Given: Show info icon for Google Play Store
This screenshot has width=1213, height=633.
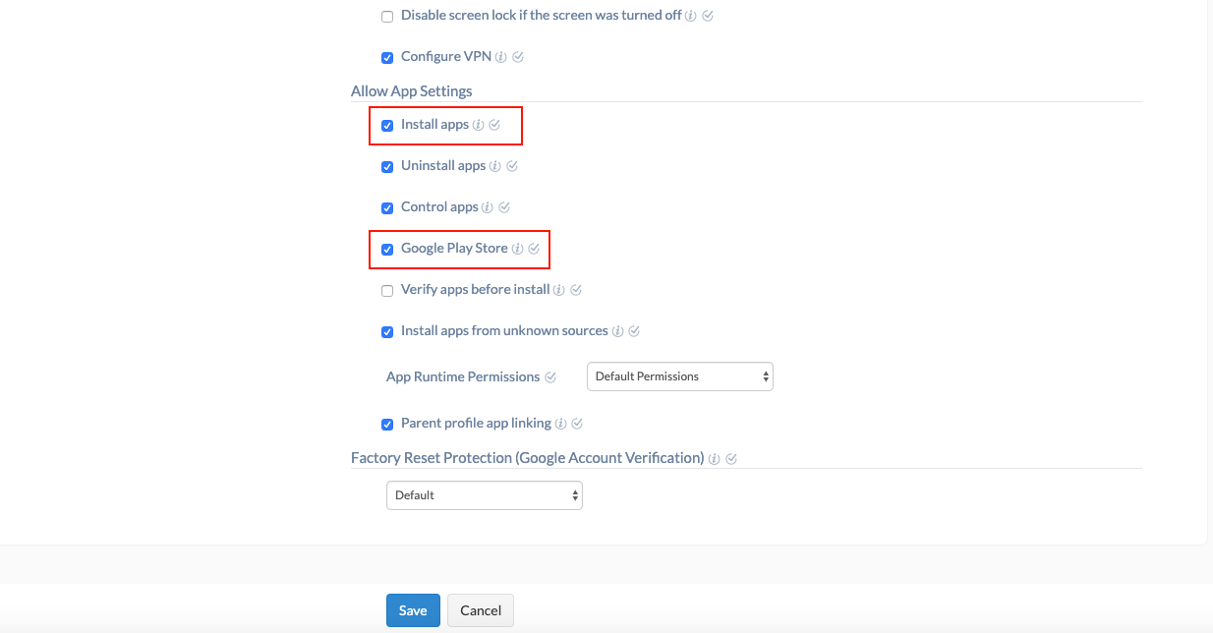Looking at the screenshot, I should point(517,249).
